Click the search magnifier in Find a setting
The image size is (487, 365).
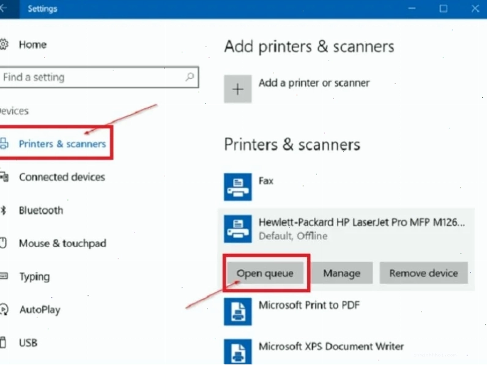click(190, 77)
